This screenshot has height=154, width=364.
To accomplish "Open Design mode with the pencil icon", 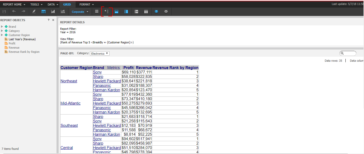I will [x=34, y=12].
